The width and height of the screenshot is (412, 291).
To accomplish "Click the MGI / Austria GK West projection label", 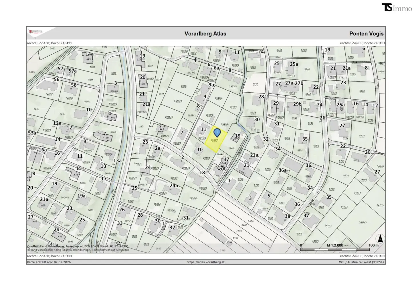I will [x=361, y=262].
